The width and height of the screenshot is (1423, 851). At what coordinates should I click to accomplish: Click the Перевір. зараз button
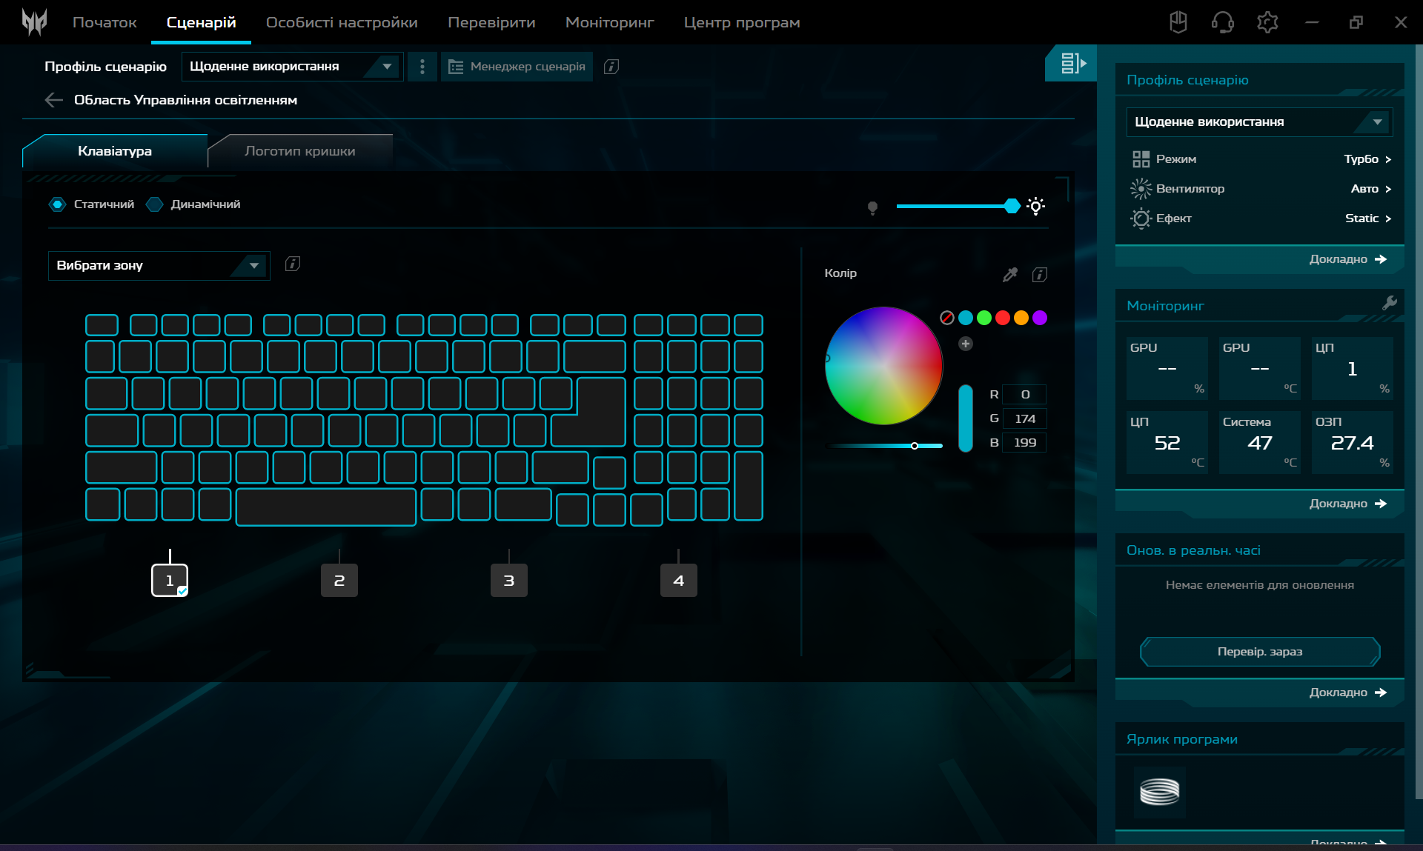coord(1259,652)
